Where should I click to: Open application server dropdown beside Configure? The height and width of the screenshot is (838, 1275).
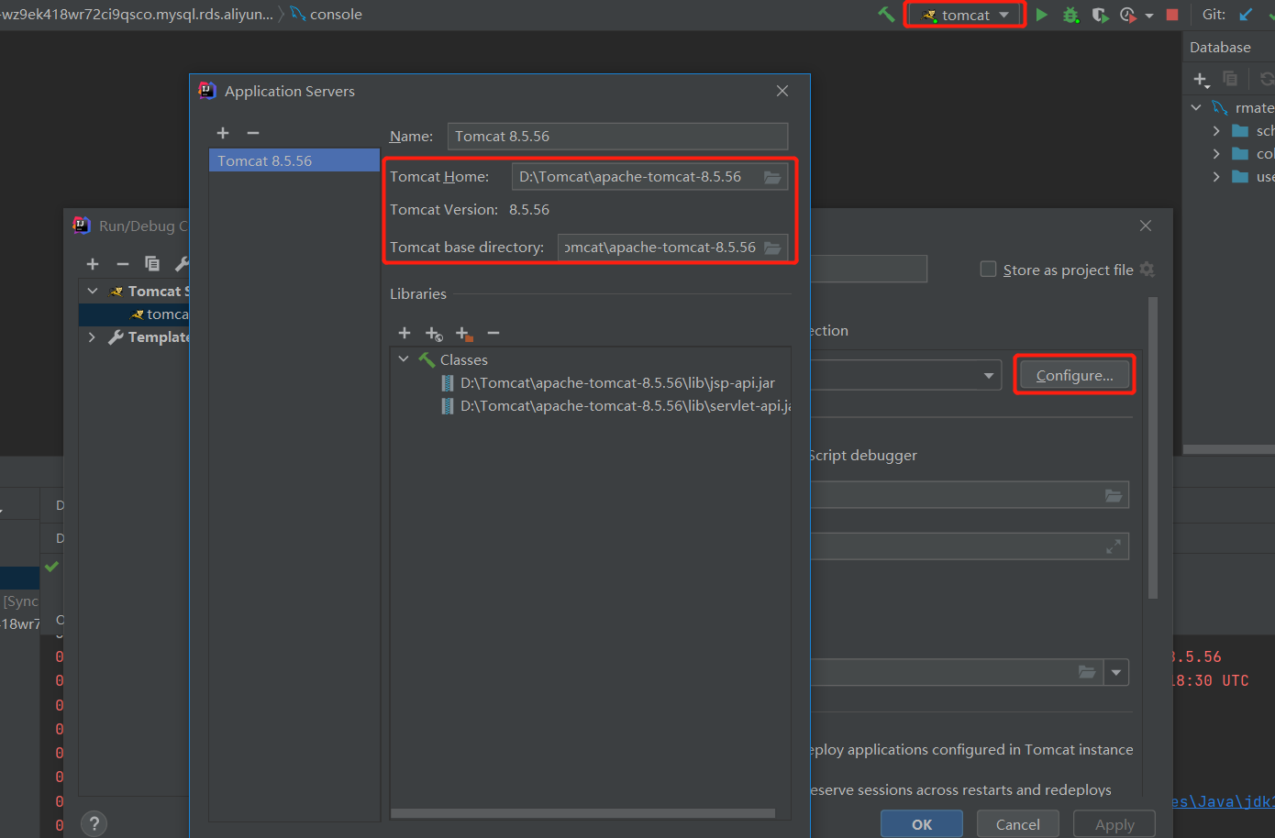pyautogui.click(x=989, y=375)
